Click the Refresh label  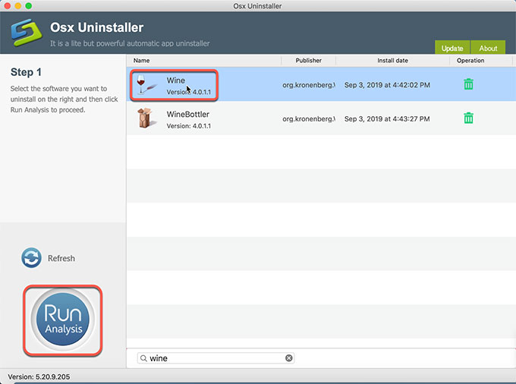[x=61, y=258]
